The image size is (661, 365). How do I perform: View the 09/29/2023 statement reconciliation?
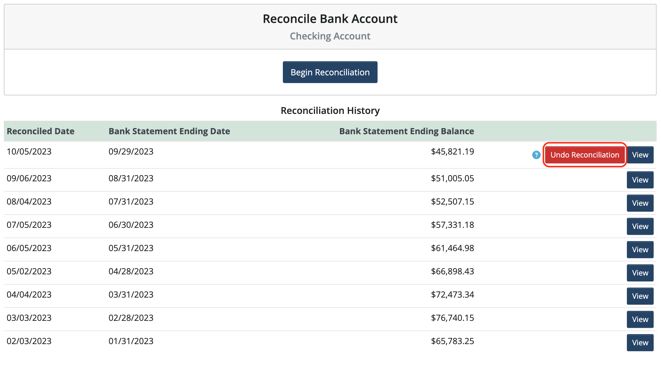tap(640, 155)
